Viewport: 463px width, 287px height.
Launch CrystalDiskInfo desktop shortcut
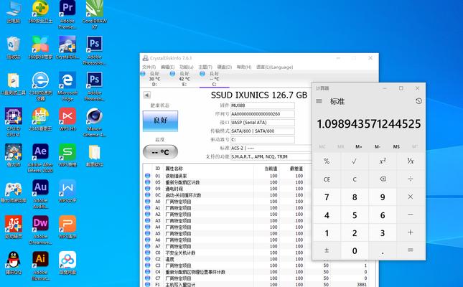67,48
